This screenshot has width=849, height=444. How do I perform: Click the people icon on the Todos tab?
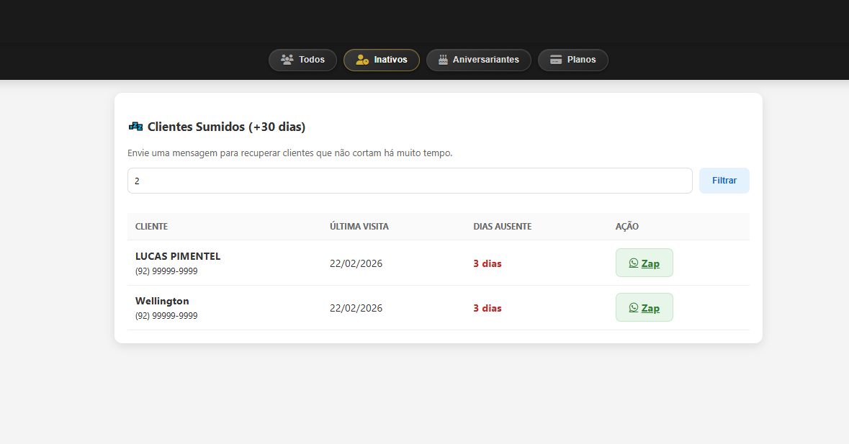pos(287,60)
